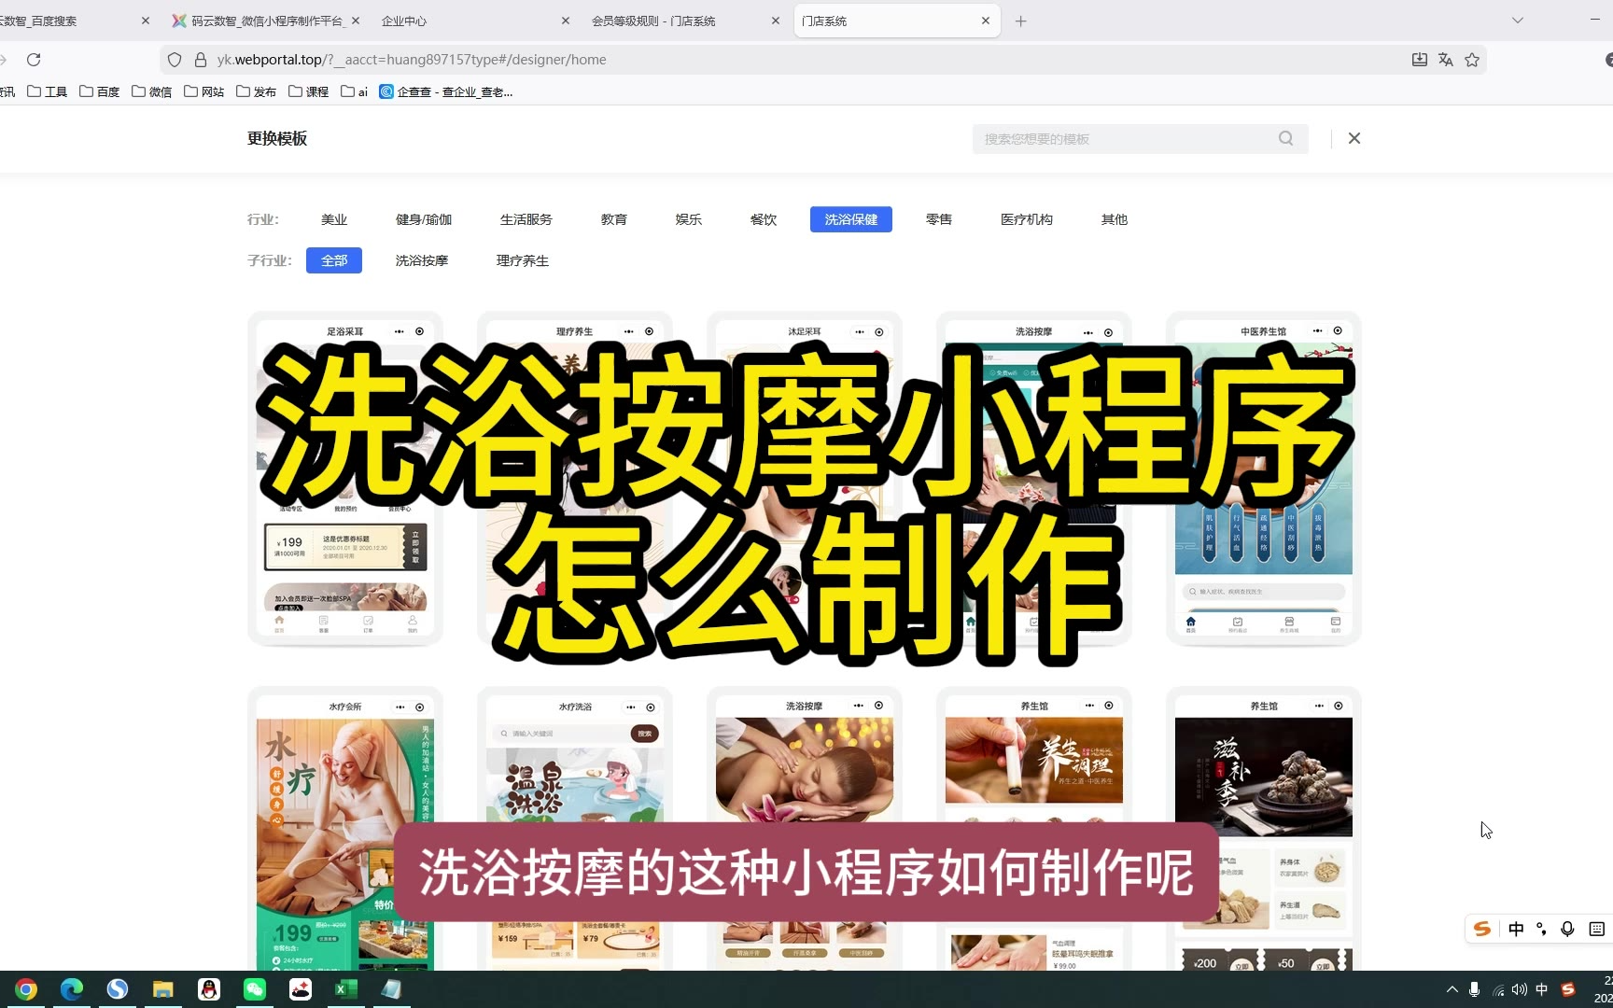Select the 洗浴保健 industry filter
The image size is (1613, 1008).
pyautogui.click(x=851, y=219)
